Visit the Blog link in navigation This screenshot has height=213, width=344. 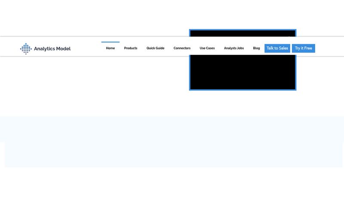tap(256, 48)
